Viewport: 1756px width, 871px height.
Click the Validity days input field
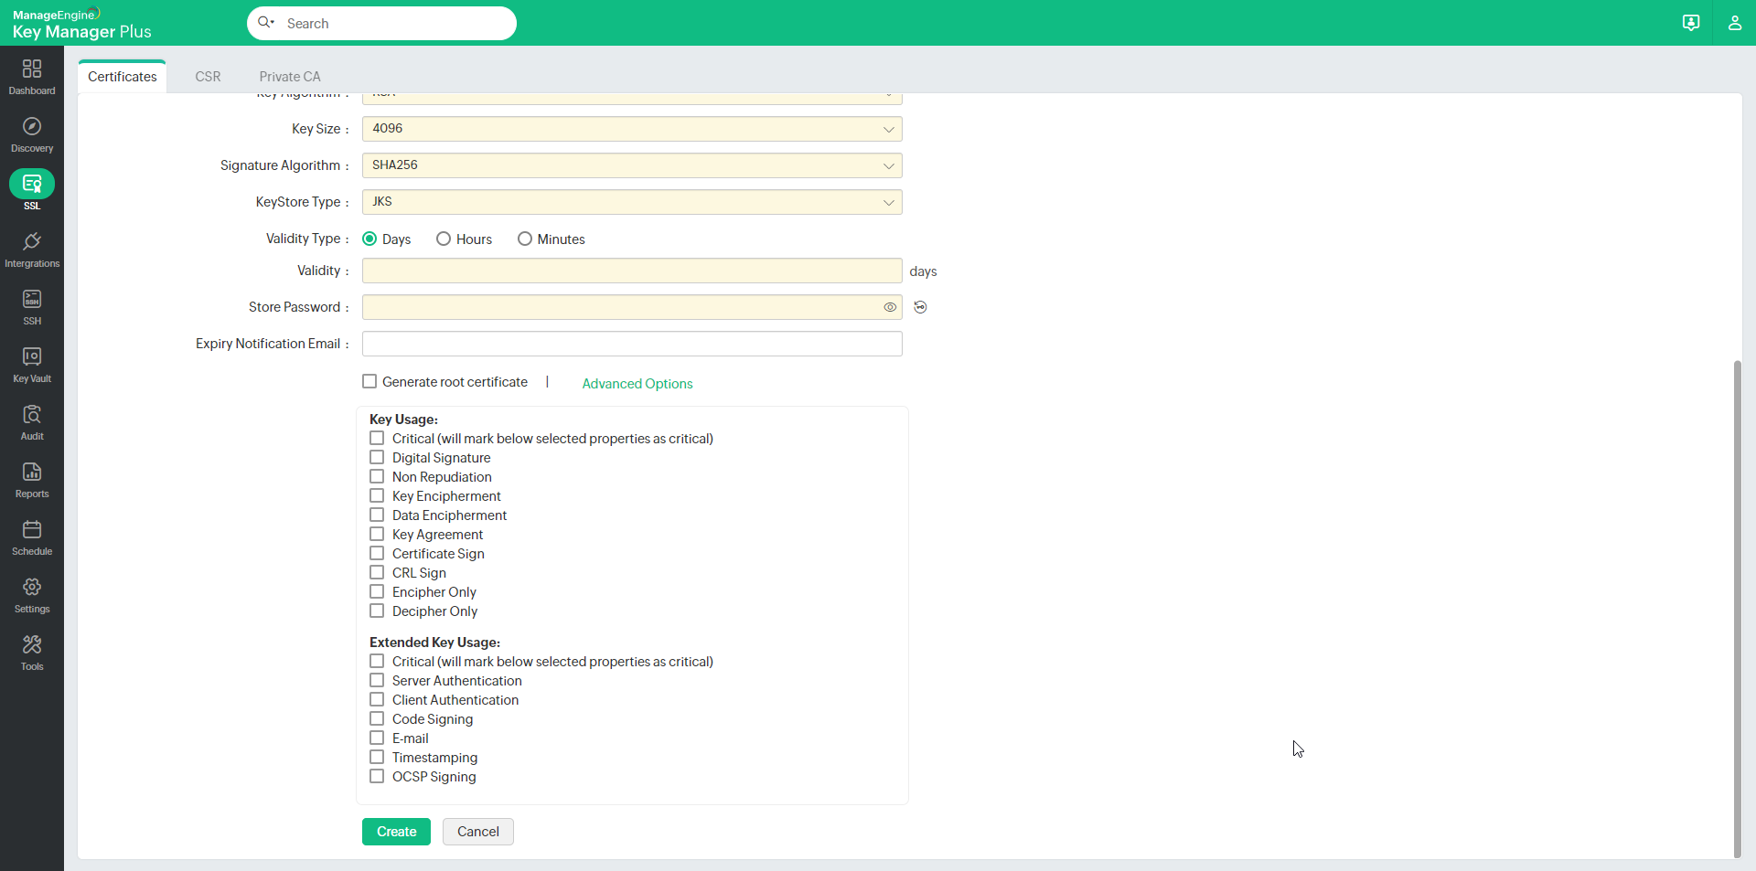click(x=632, y=271)
